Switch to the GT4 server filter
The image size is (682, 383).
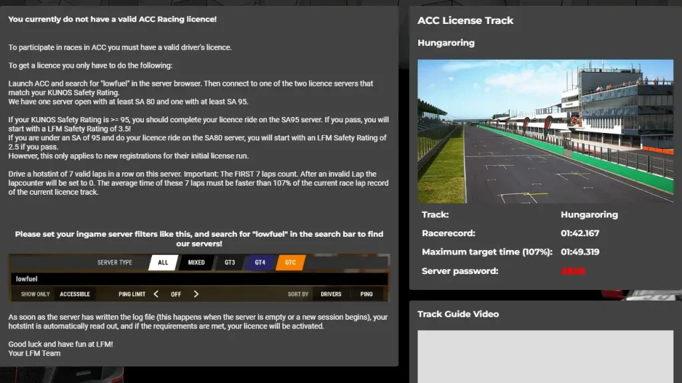coord(260,262)
